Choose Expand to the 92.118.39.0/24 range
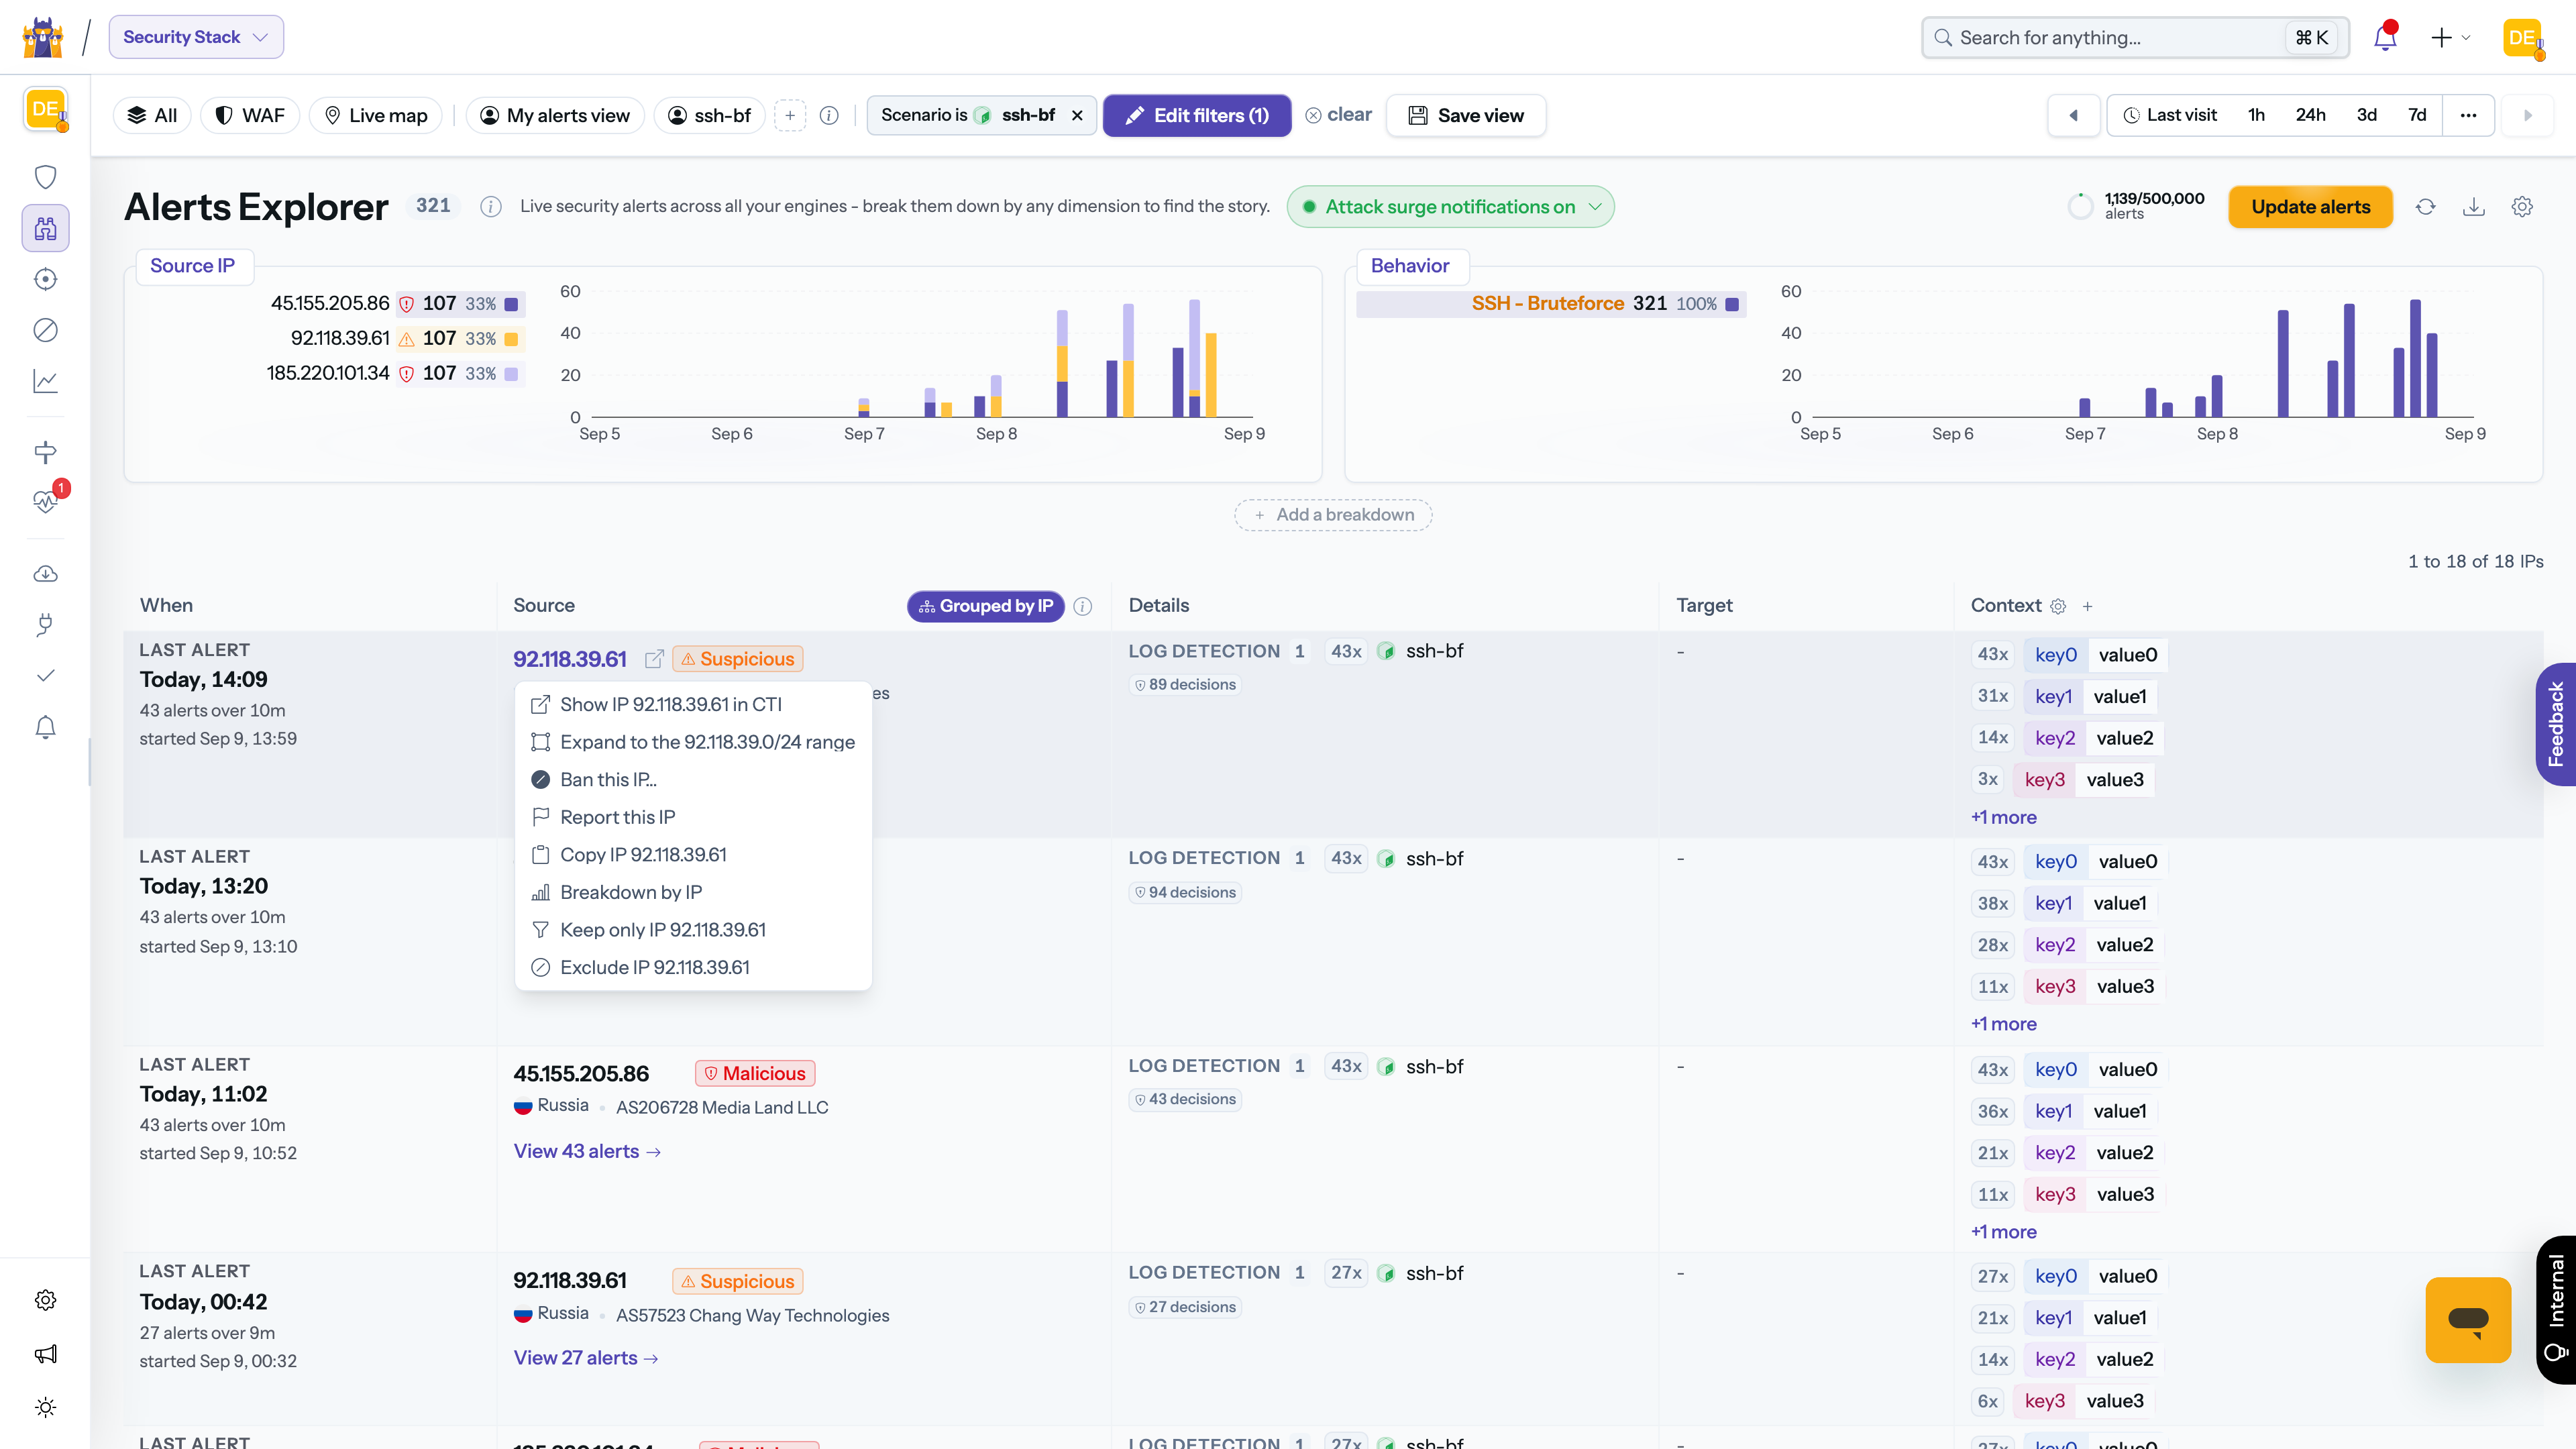 [x=693, y=742]
